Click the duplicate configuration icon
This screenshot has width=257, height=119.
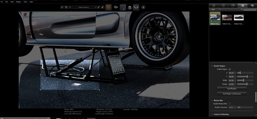coord(66,7)
